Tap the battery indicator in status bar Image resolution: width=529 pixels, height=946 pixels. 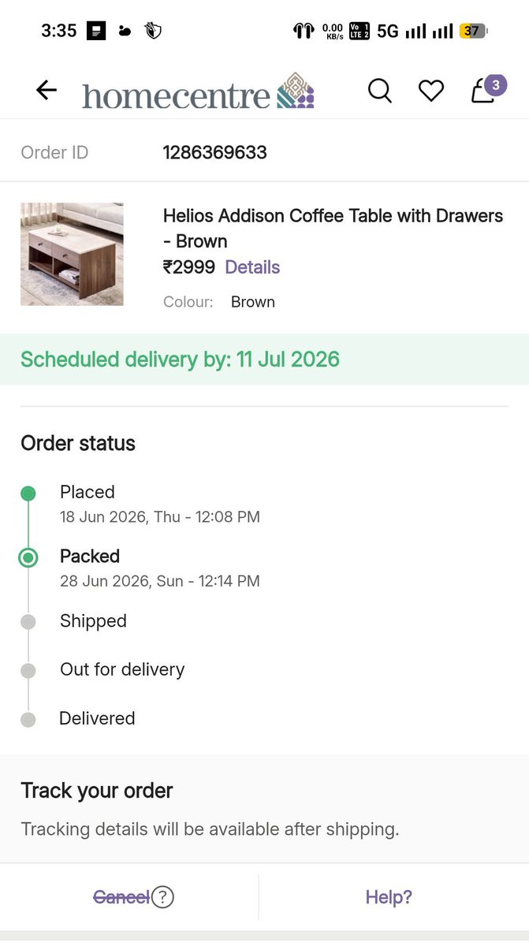pyautogui.click(x=474, y=32)
